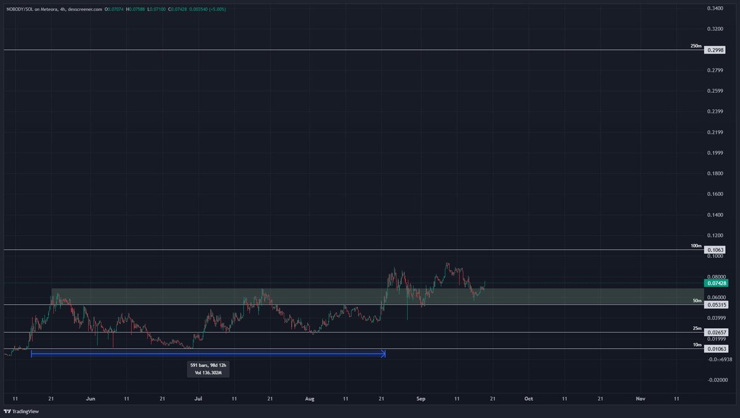Click the 250m line label

point(696,46)
